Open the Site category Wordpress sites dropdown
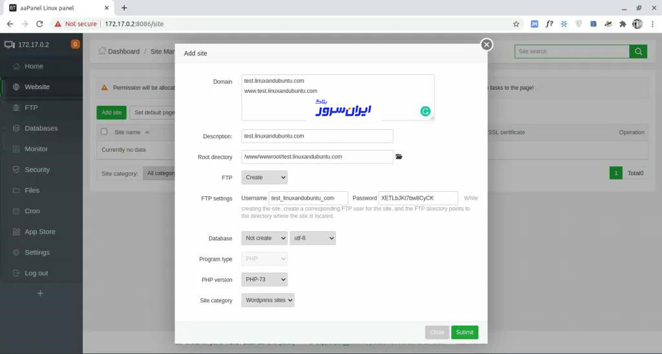This screenshot has height=354, width=662. pyautogui.click(x=268, y=300)
